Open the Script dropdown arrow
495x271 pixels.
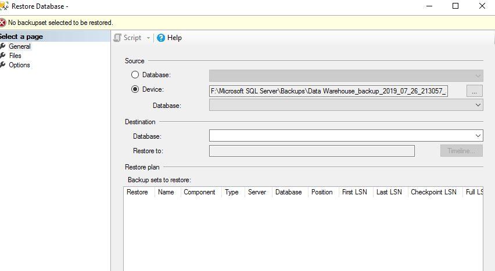coord(148,38)
